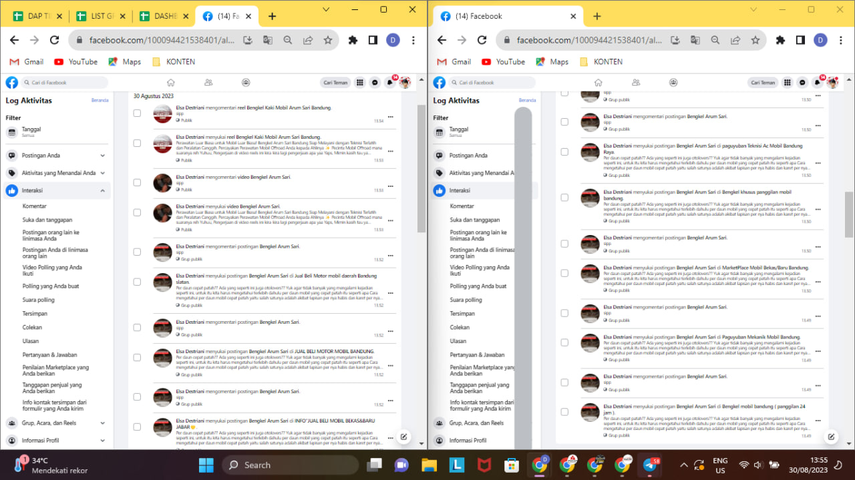The image size is (855, 480).
Task: Open File Explorer from the taskbar
Action: tap(429, 465)
